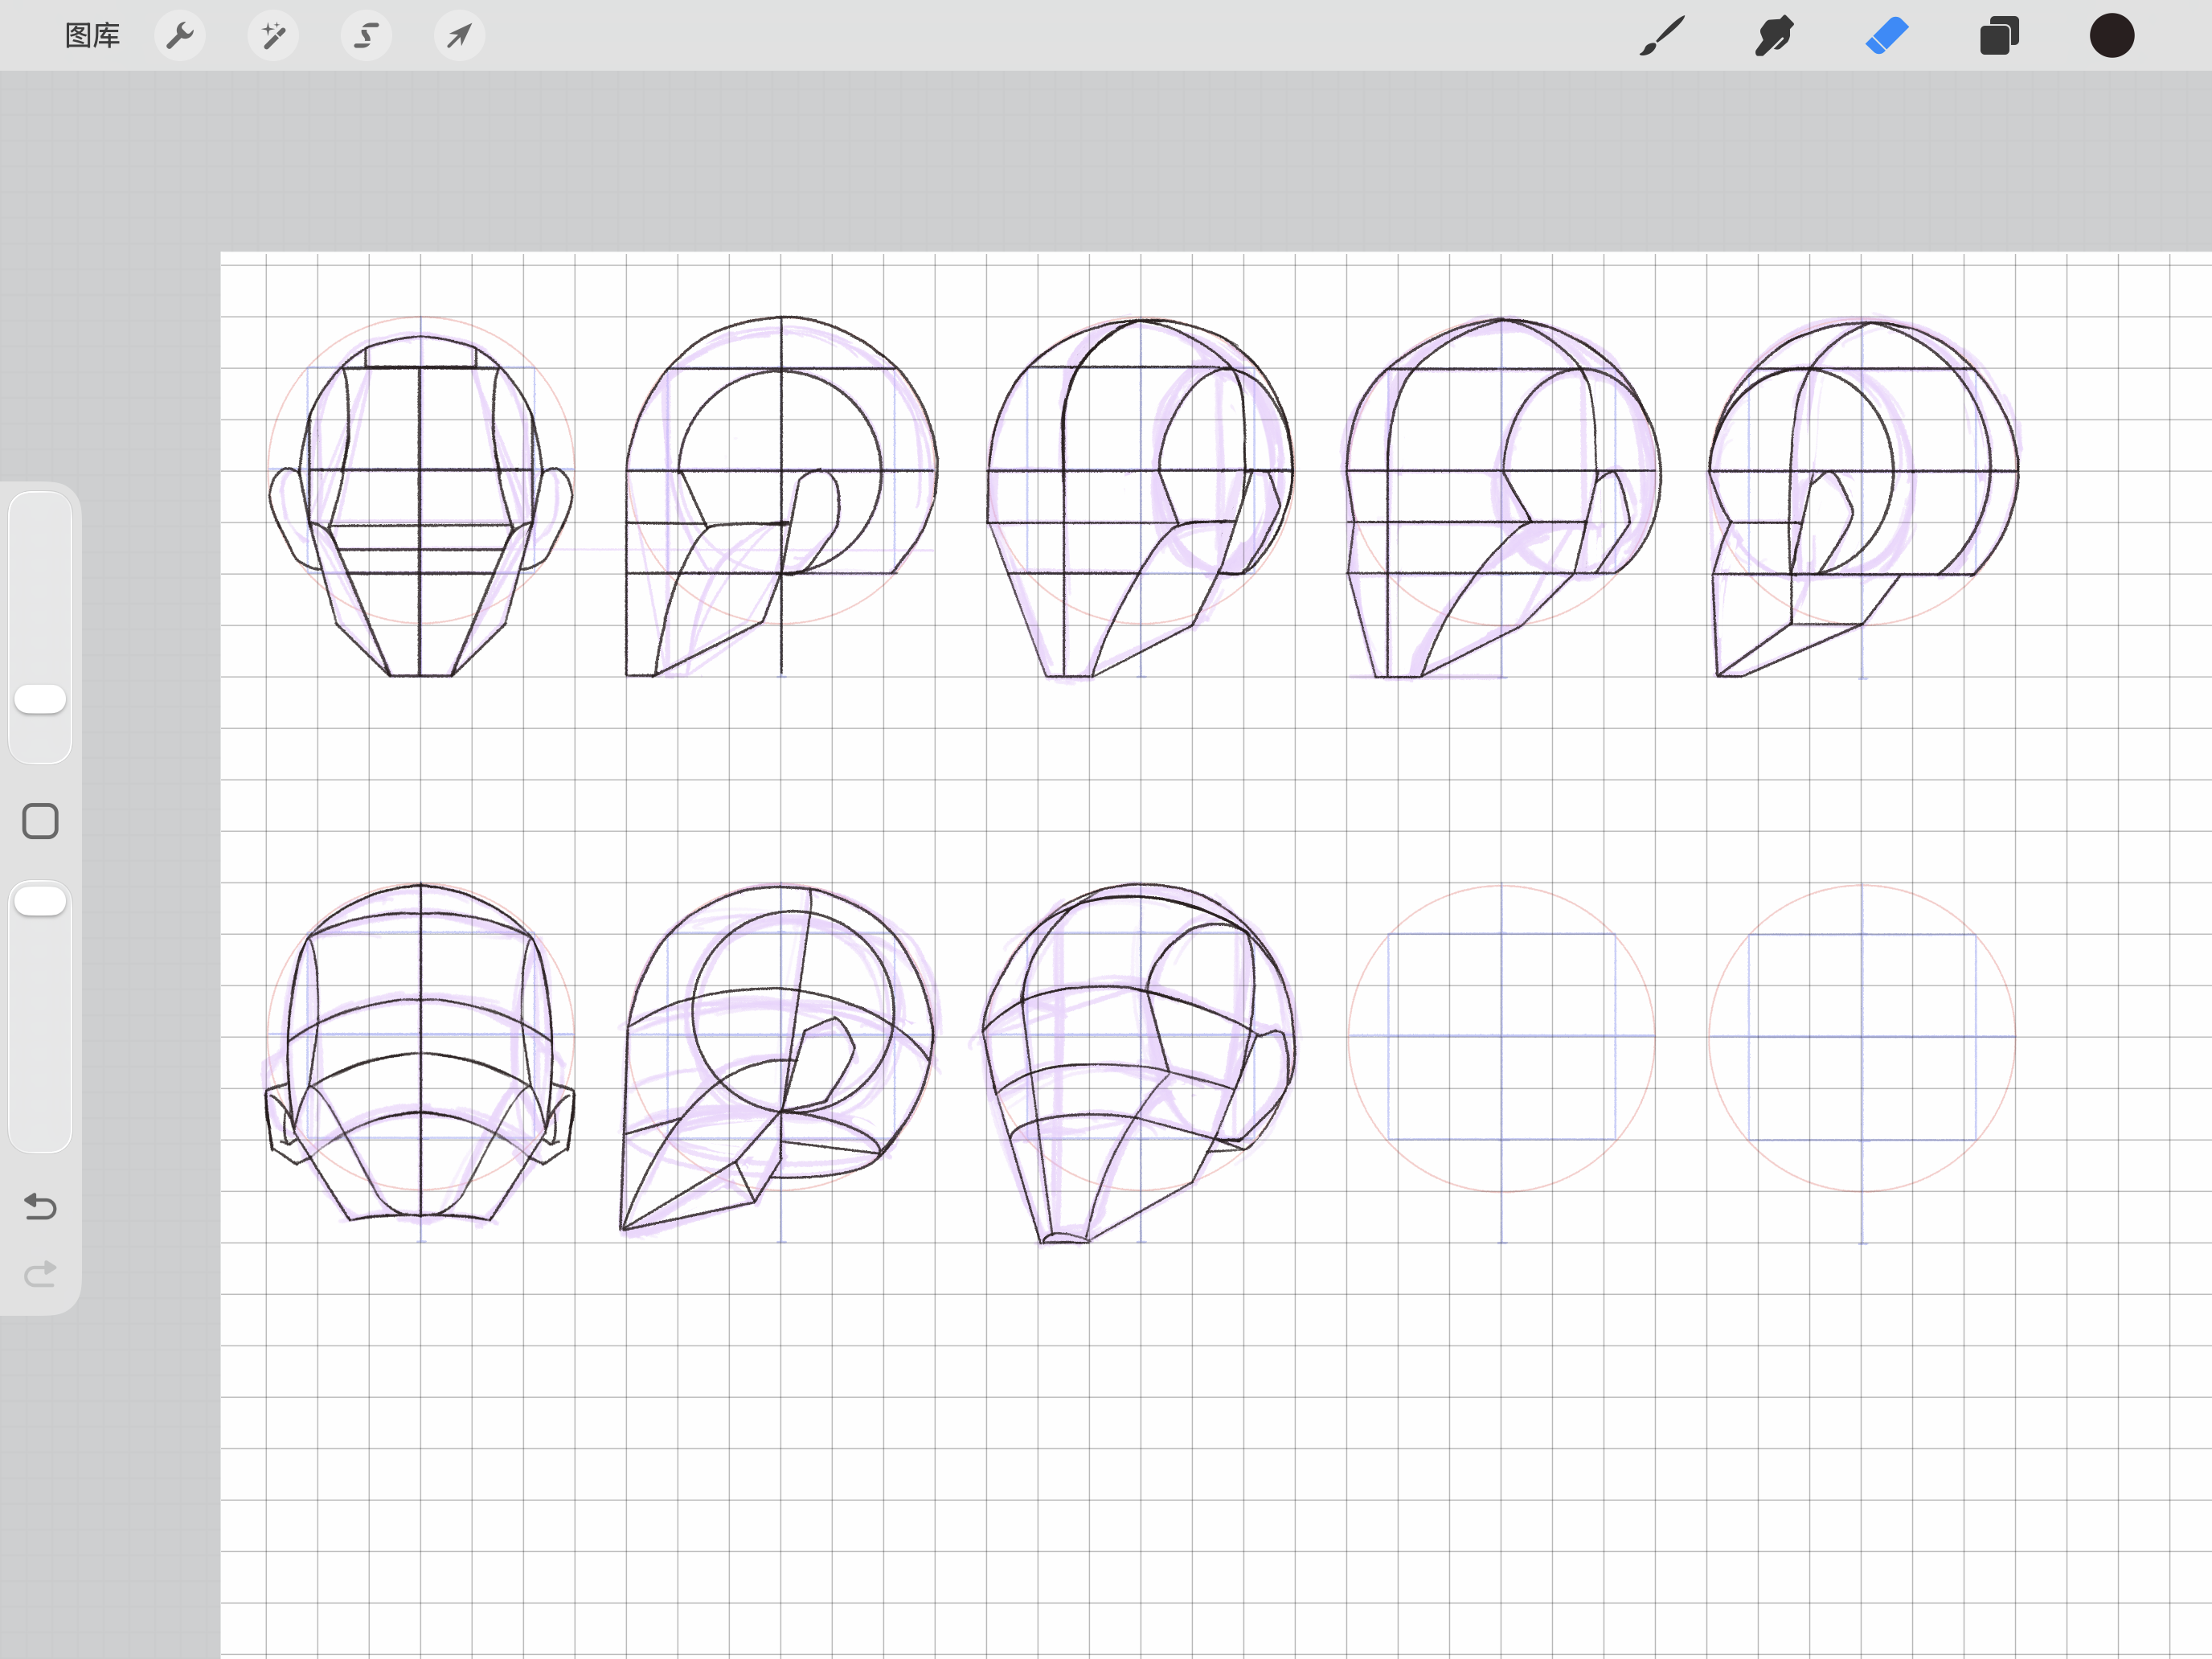
Task: Open the black color picker swatch
Action: [2112, 36]
